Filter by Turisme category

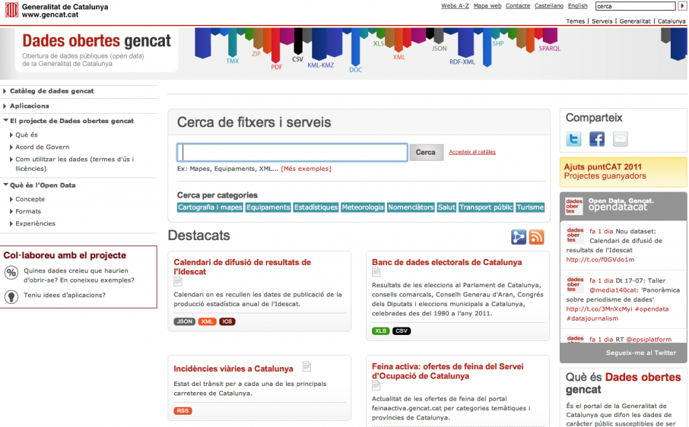[530, 207]
